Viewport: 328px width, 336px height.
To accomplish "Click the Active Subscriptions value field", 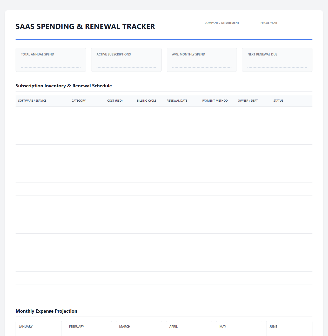I will point(126,63).
